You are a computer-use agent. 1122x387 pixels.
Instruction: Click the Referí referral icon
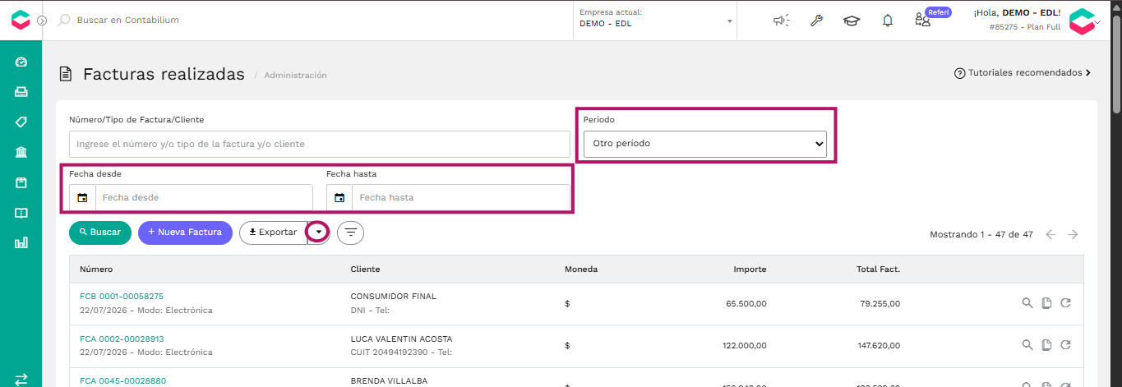(923, 21)
